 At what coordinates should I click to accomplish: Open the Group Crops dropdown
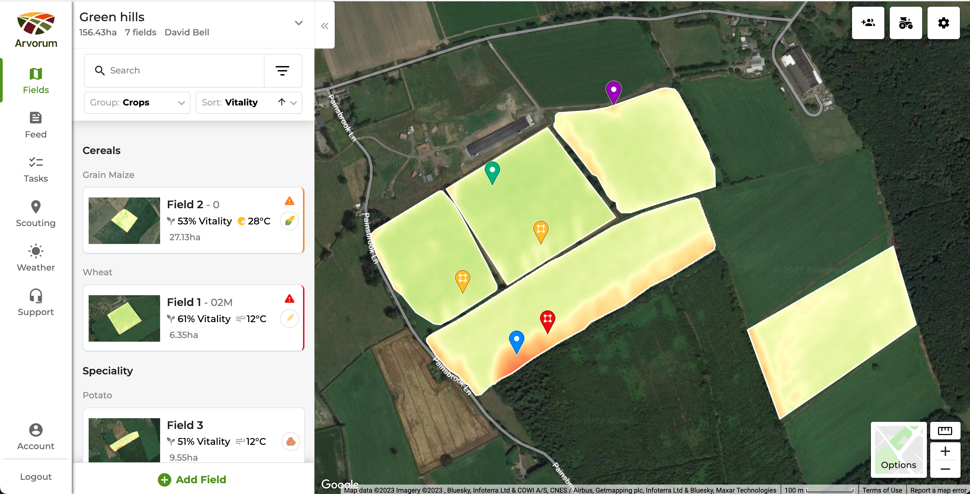(x=137, y=102)
